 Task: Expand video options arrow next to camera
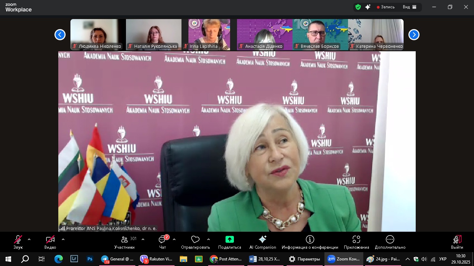click(x=63, y=239)
